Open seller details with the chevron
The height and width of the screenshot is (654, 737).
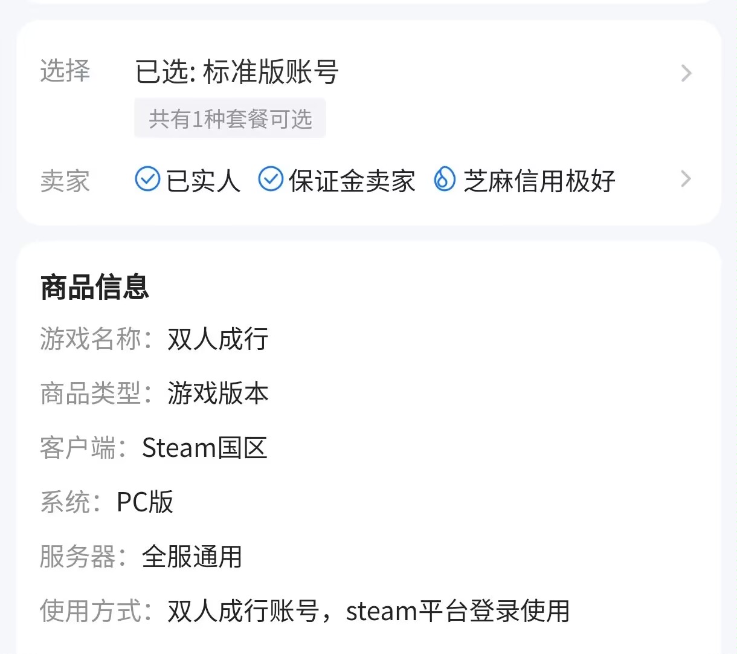(x=686, y=179)
